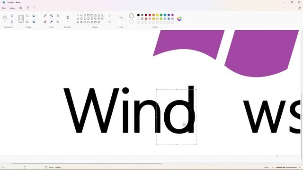303x170 pixels.
Task: Pick the Five-point star shape
Action: click(x=78, y=22)
